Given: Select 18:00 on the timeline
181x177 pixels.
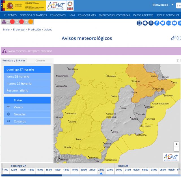Looking at the screenshot, I should click(x=66, y=170).
